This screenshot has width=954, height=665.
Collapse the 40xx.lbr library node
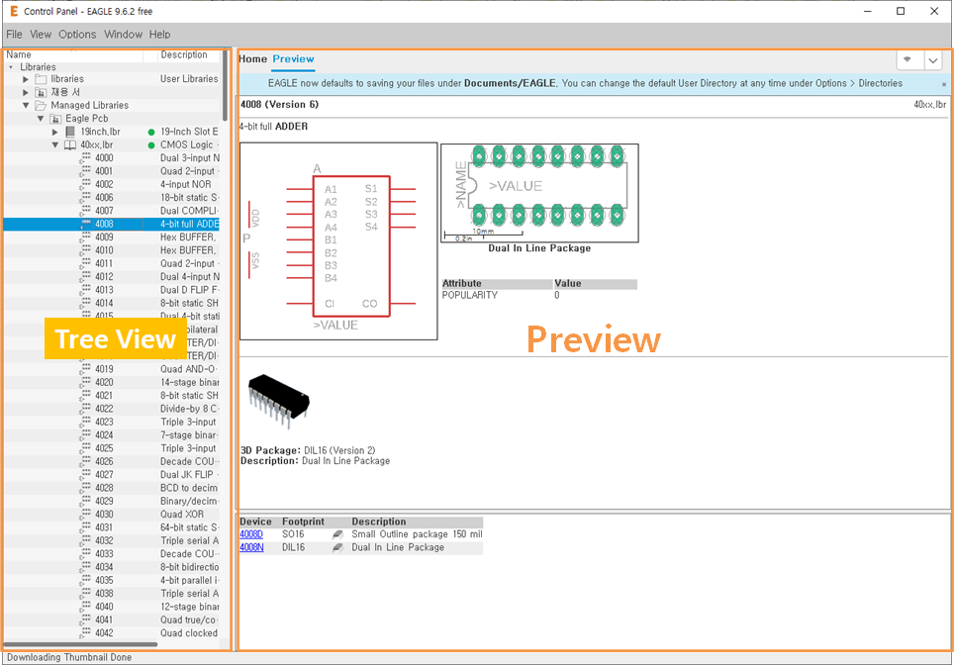(x=54, y=144)
